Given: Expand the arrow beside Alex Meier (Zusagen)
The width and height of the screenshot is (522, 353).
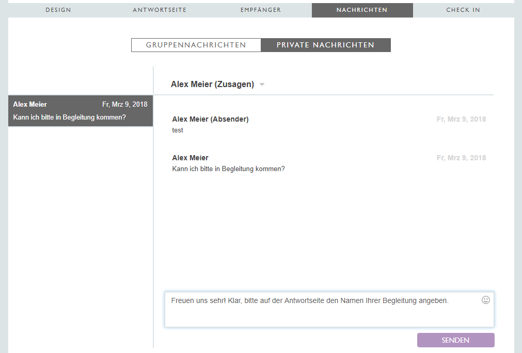Looking at the screenshot, I should click(x=262, y=85).
